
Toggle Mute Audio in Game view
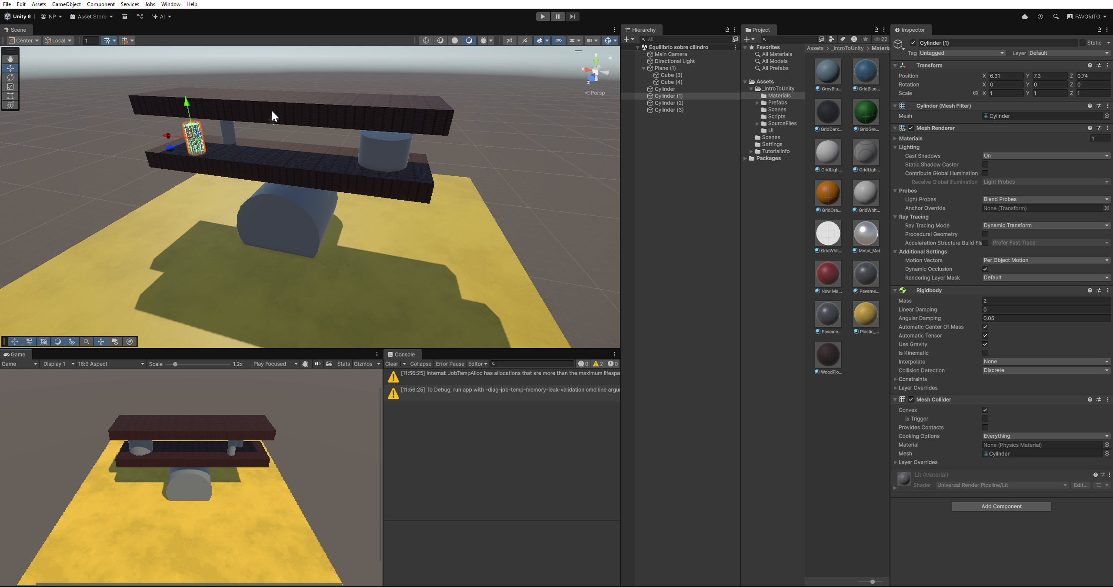pos(317,364)
